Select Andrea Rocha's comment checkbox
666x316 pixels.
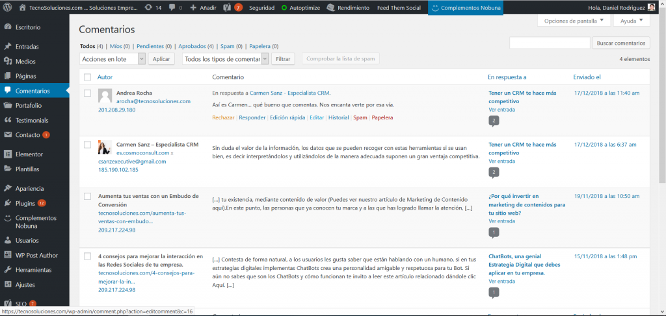(x=87, y=93)
